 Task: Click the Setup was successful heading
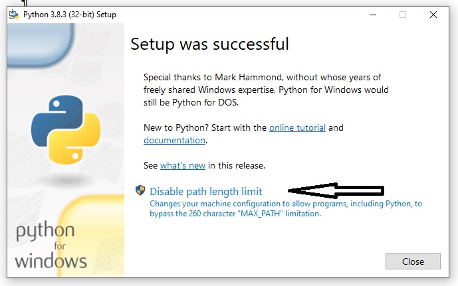pyautogui.click(x=209, y=44)
